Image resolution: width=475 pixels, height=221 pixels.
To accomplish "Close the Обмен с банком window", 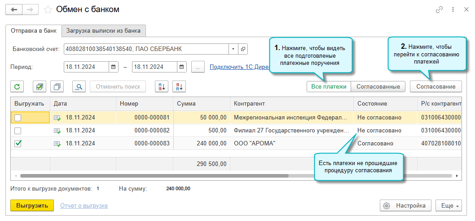I will click(x=466, y=10).
